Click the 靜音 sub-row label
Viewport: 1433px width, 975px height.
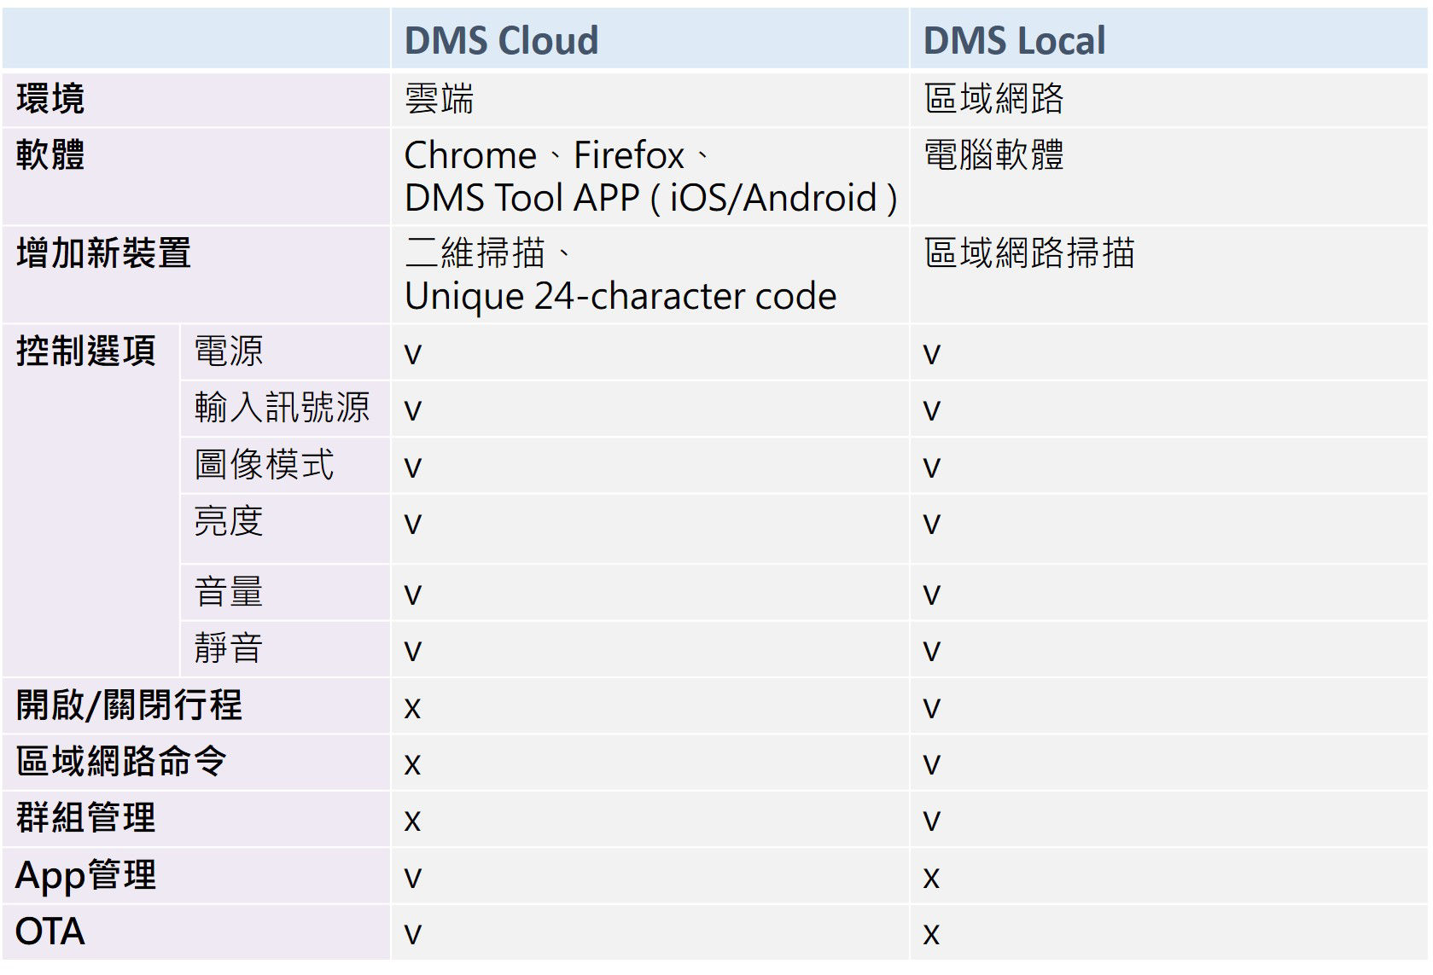click(229, 648)
